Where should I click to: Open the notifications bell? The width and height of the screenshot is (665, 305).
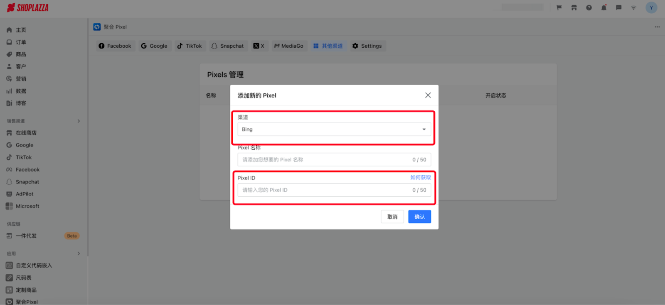pyautogui.click(x=604, y=7)
